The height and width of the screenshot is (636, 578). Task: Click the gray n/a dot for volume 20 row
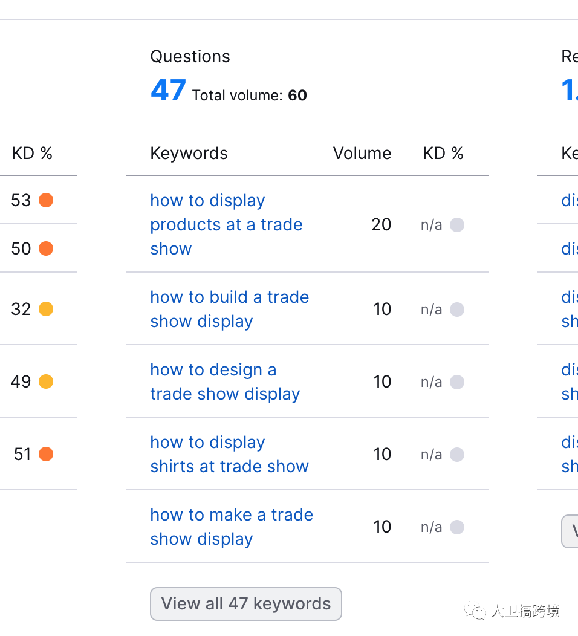pos(457,225)
